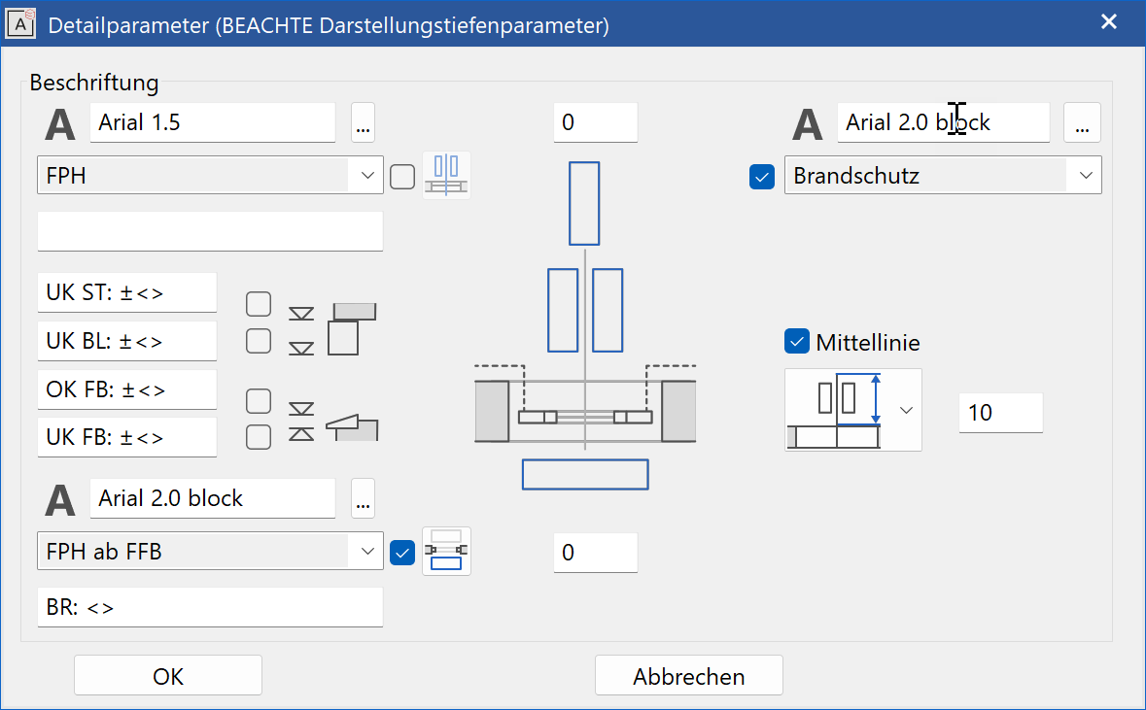Disable the Brandschutz checkbox

762,176
